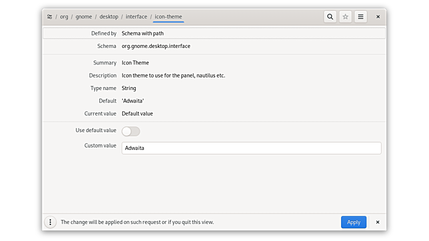
Task: Click the Description text about panel, nautilus
Action: 173,76
